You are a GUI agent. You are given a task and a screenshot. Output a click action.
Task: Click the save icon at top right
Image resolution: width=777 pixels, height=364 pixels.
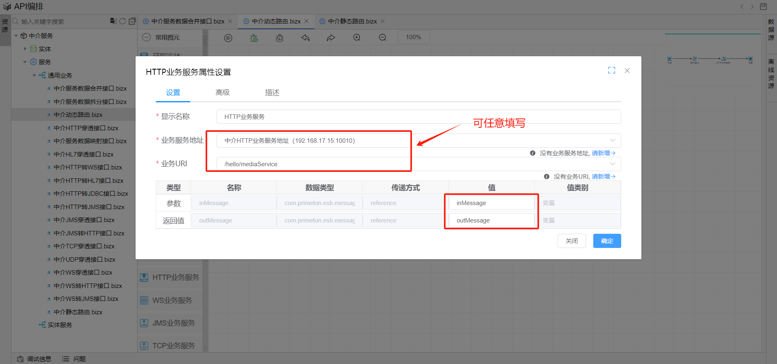763,6
